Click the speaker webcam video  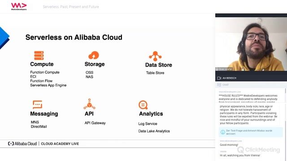pos(251,44)
